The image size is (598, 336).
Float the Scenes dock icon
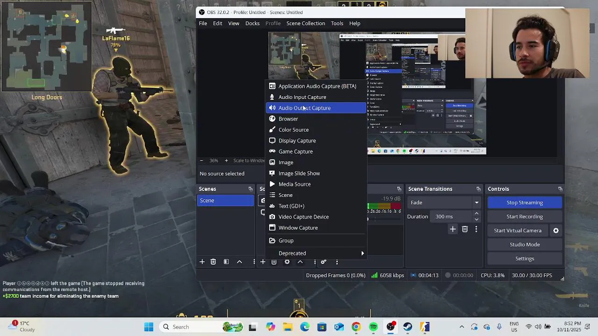click(250, 189)
